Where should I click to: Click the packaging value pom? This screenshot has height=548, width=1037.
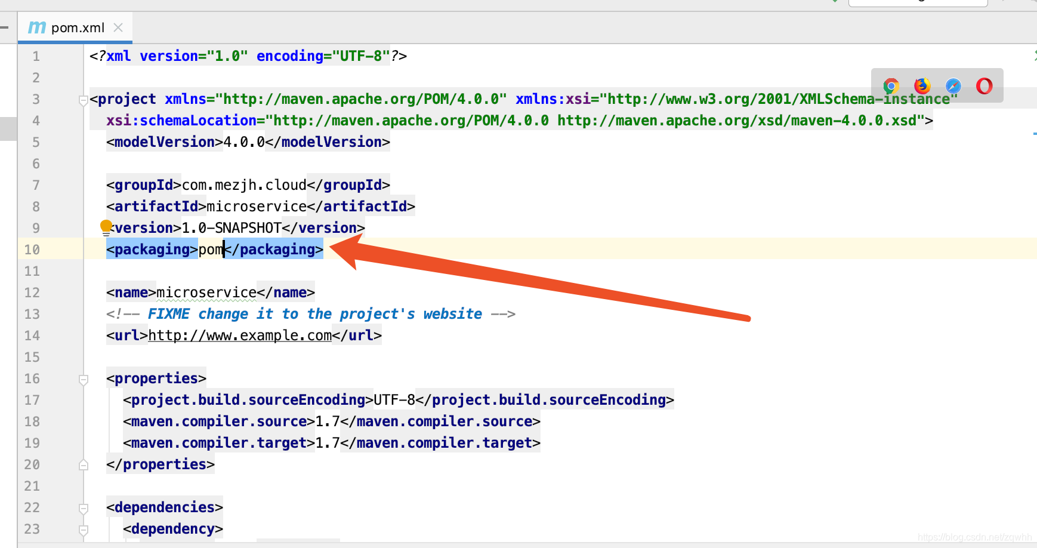click(x=211, y=250)
